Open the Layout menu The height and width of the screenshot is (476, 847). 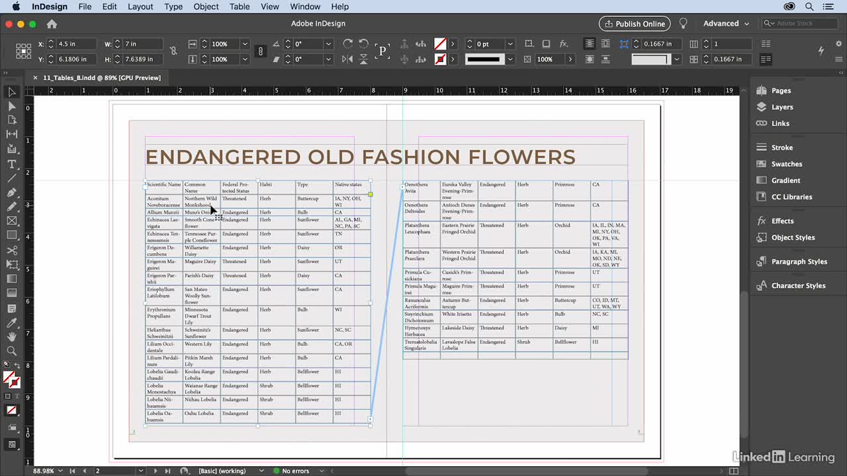pyautogui.click(x=140, y=7)
